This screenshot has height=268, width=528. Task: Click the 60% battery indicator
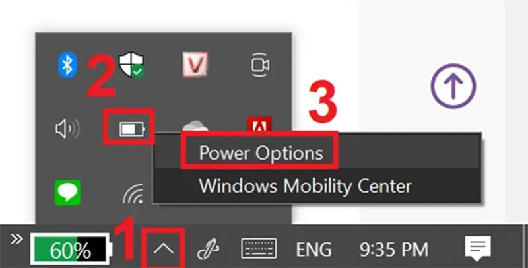[71, 249]
